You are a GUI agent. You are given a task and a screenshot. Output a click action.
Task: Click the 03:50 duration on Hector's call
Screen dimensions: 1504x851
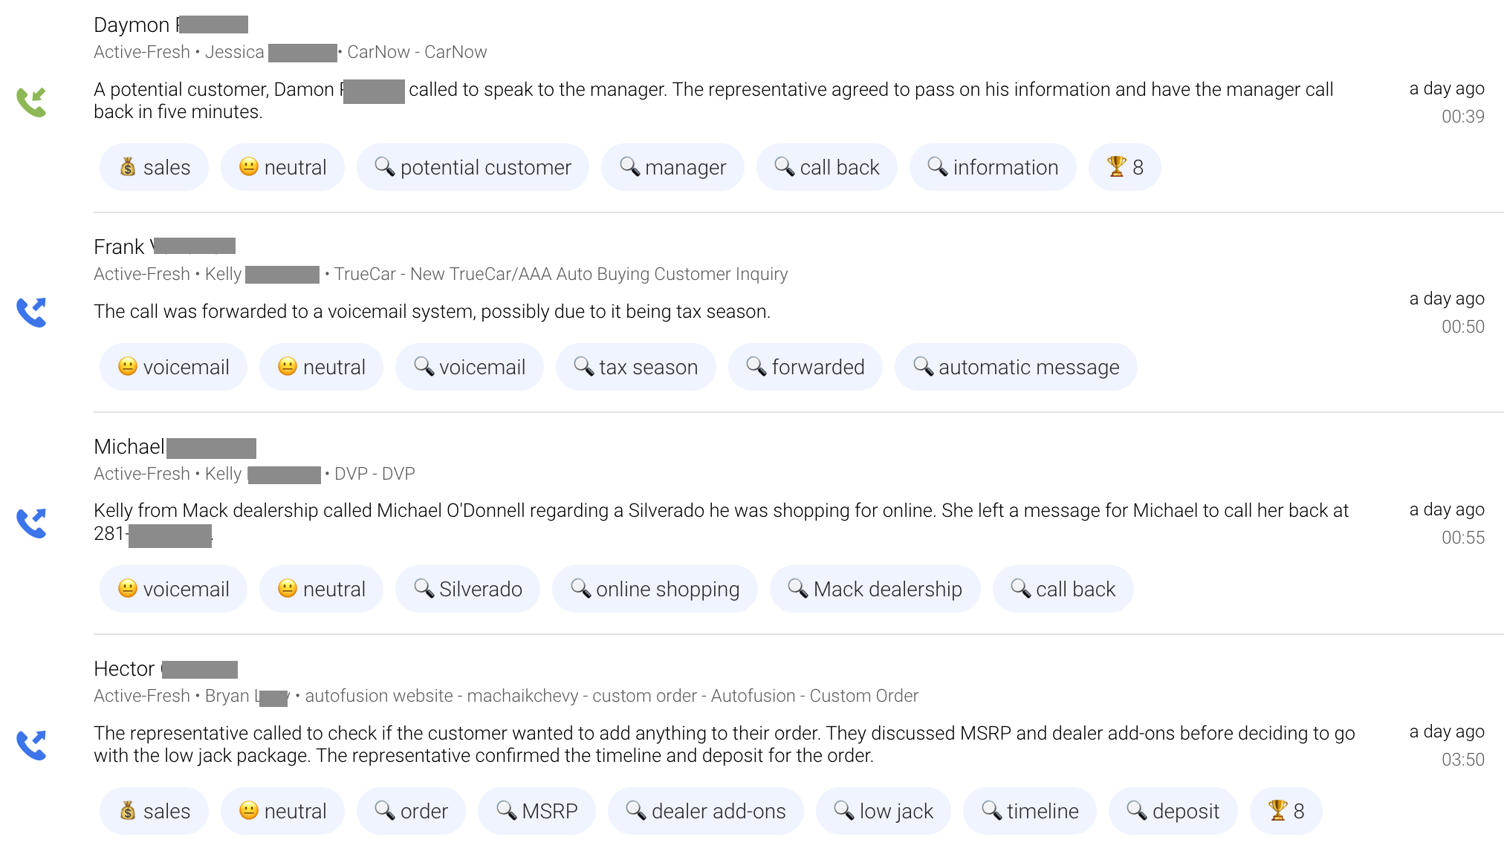point(1463,759)
